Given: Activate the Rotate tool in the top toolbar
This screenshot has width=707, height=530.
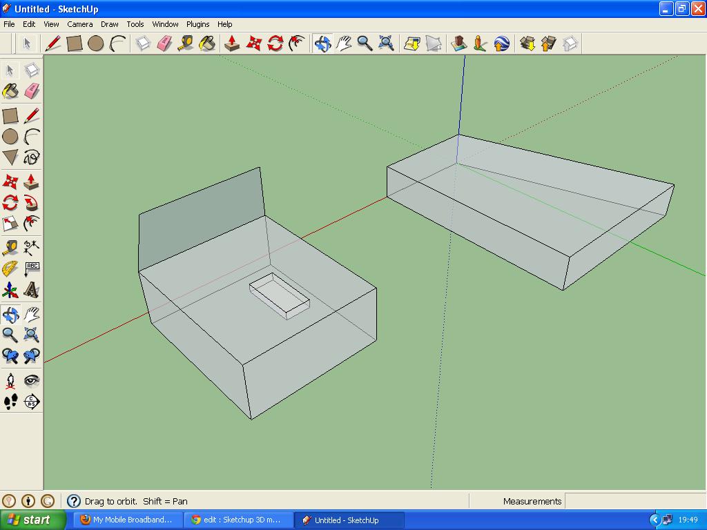Looking at the screenshot, I should [275, 43].
